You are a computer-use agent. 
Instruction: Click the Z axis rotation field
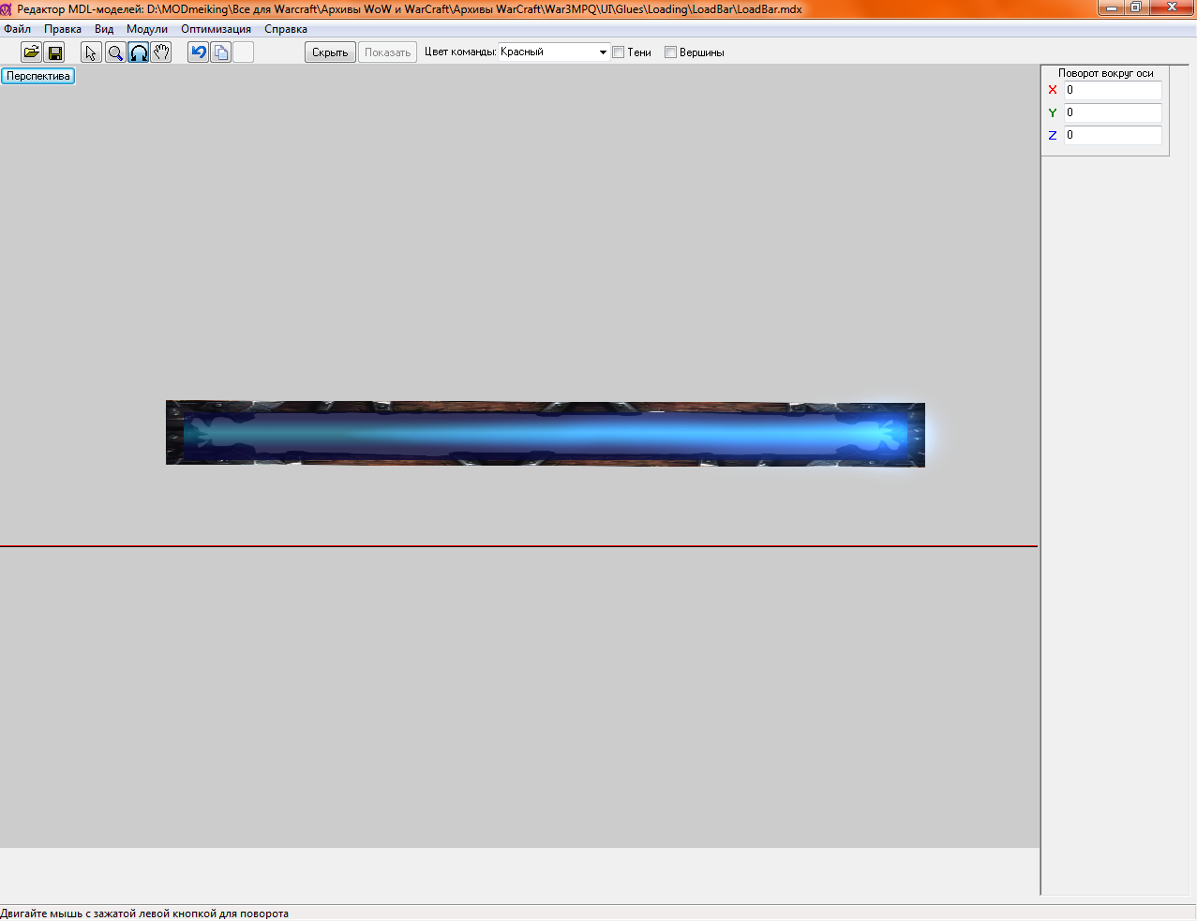pyautogui.click(x=1113, y=135)
